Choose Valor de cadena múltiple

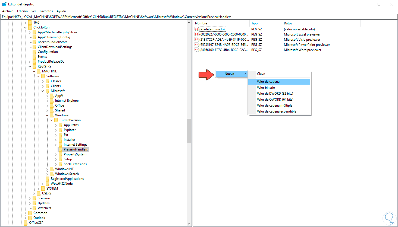click(279, 105)
